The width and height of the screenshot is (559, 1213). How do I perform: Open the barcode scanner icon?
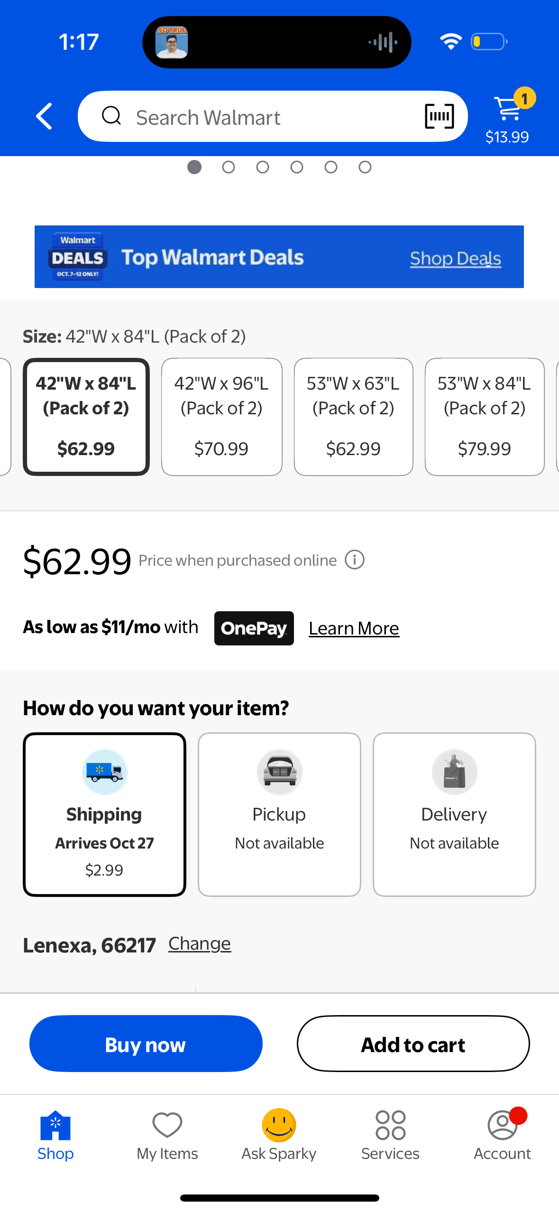(439, 116)
